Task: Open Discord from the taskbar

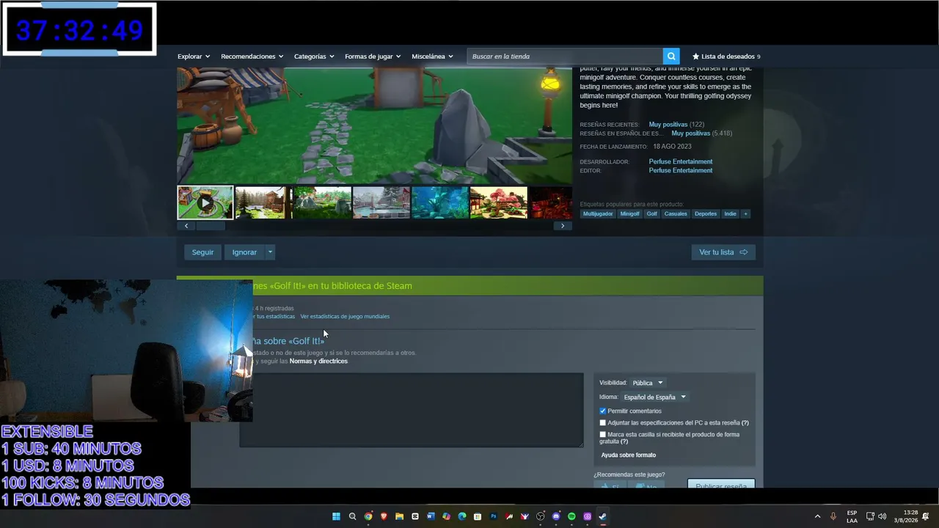Action: (x=556, y=516)
